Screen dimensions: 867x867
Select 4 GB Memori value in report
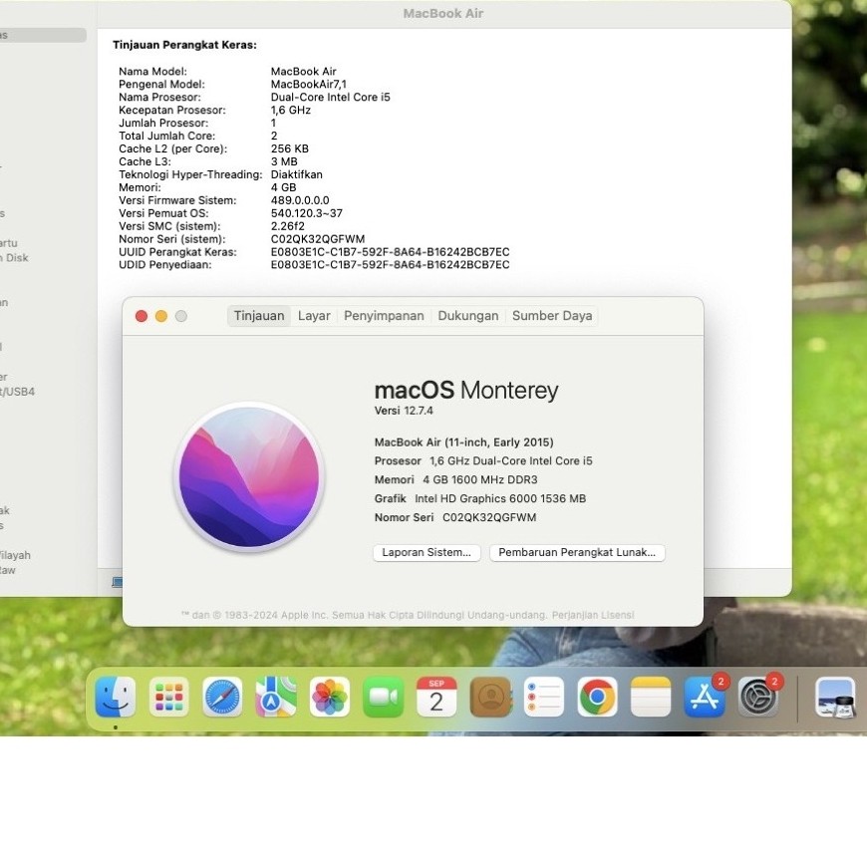284,187
